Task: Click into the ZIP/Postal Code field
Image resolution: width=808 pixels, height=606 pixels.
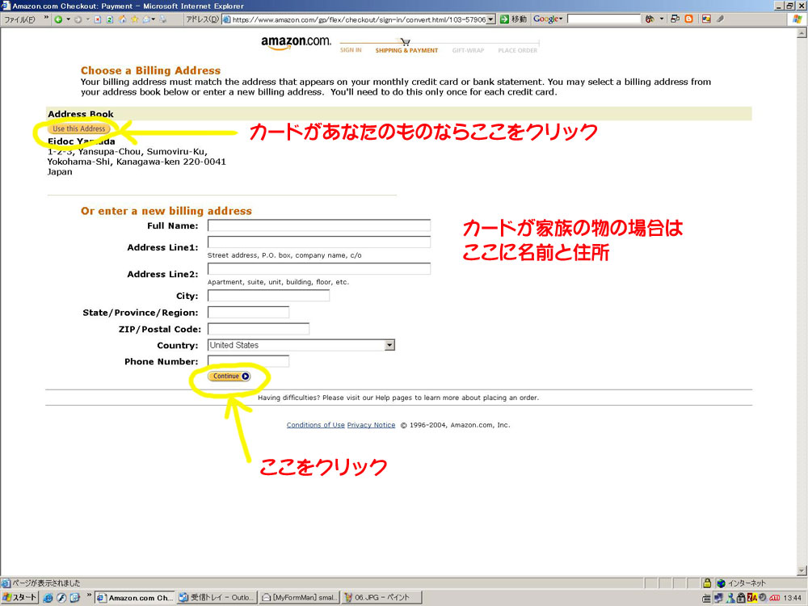Action: [x=259, y=329]
